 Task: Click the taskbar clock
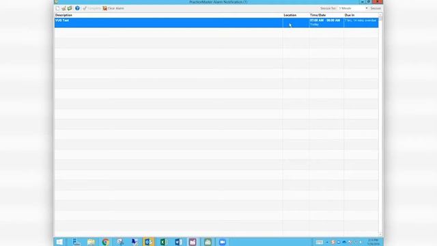pos(373,242)
